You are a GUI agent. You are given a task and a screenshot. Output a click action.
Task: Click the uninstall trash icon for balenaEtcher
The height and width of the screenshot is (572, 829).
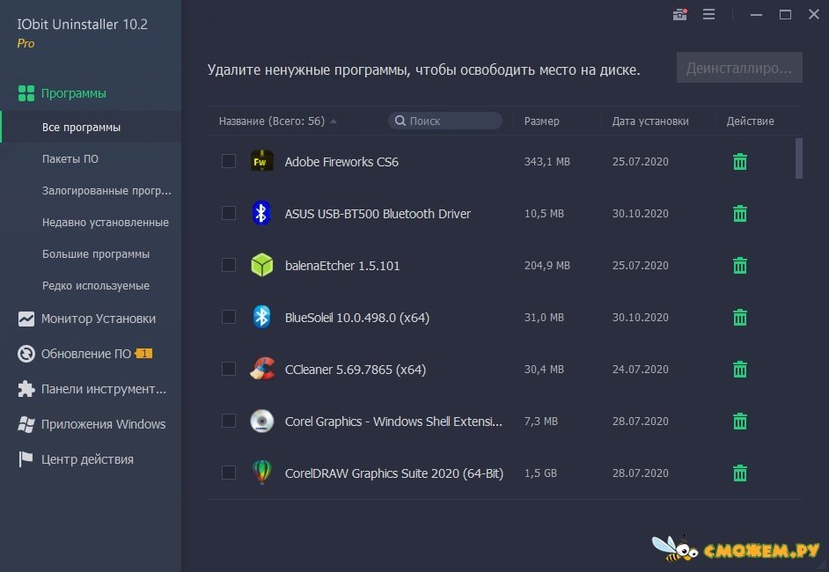(740, 266)
